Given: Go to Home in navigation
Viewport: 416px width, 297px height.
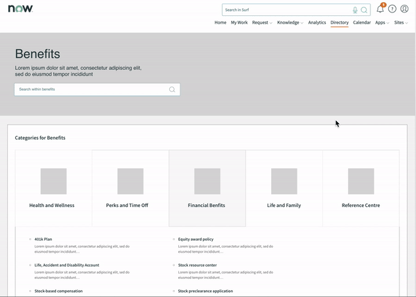Looking at the screenshot, I should tap(220, 23).
